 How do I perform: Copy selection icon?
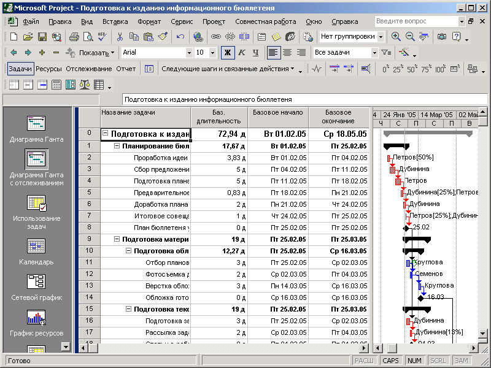pyautogui.click(x=134, y=37)
